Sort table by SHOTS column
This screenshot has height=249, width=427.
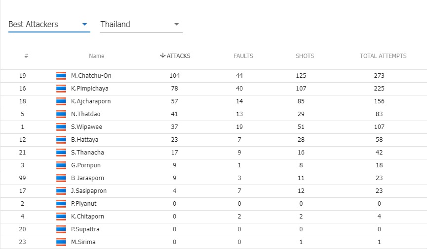point(305,56)
